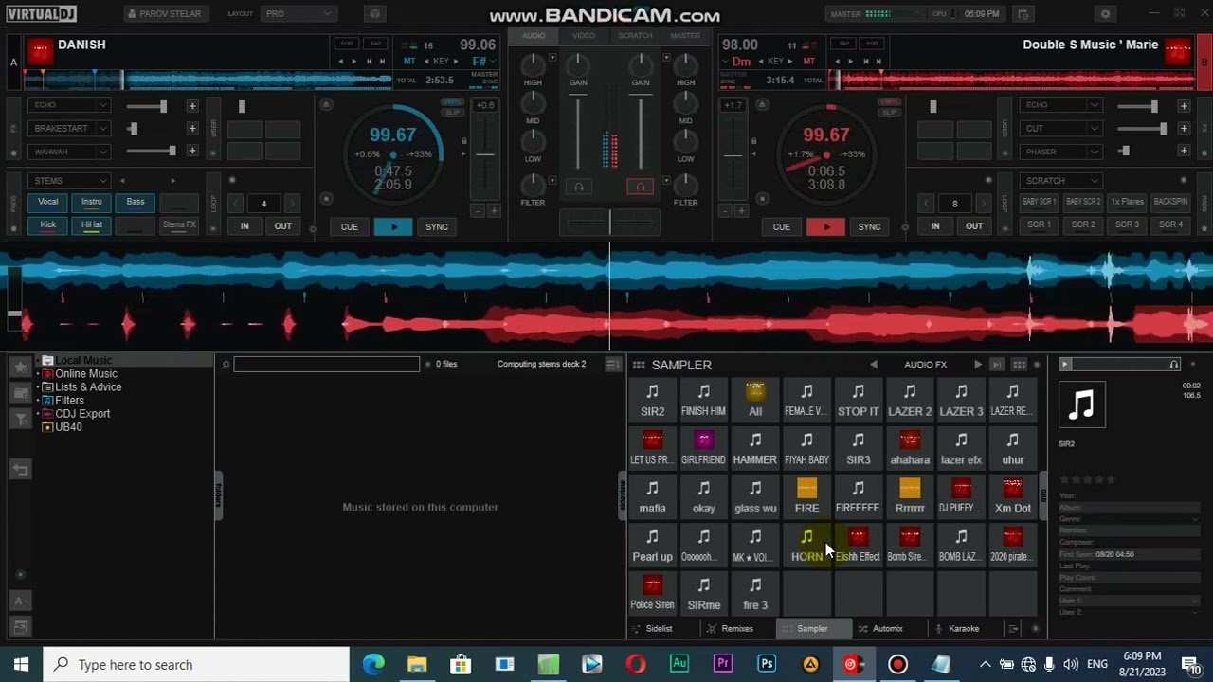1213x682 pixels.
Task: Open the SCRATCH pads page dropdown
Action: 1060,180
